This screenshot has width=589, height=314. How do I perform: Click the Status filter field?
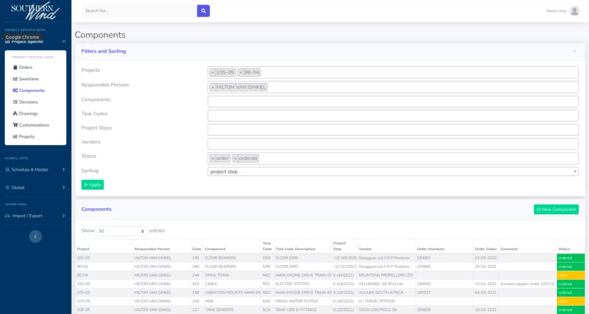pos(393,159)
